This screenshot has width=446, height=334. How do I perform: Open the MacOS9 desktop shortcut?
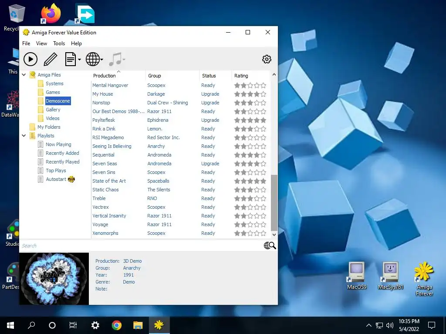(357, 275)
